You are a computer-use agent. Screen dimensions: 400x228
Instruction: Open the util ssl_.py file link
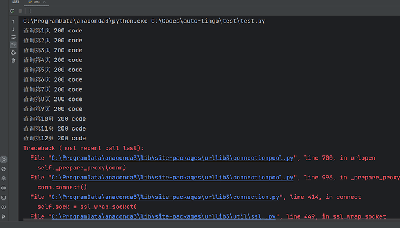coord(163,216)
